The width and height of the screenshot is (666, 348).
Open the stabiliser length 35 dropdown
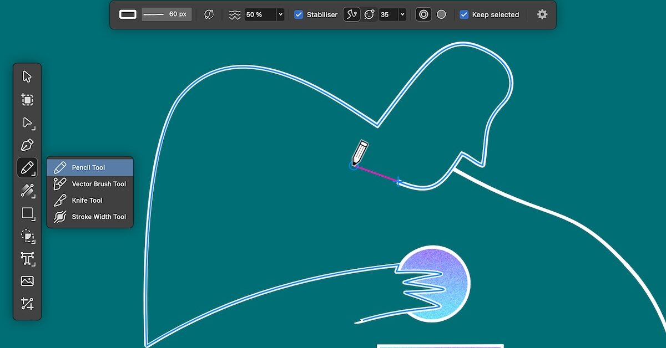(x=402, y=14)
